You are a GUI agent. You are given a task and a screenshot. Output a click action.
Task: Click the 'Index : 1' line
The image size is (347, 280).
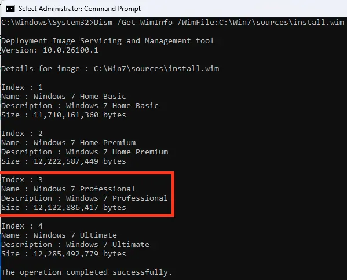coord(22,87)
